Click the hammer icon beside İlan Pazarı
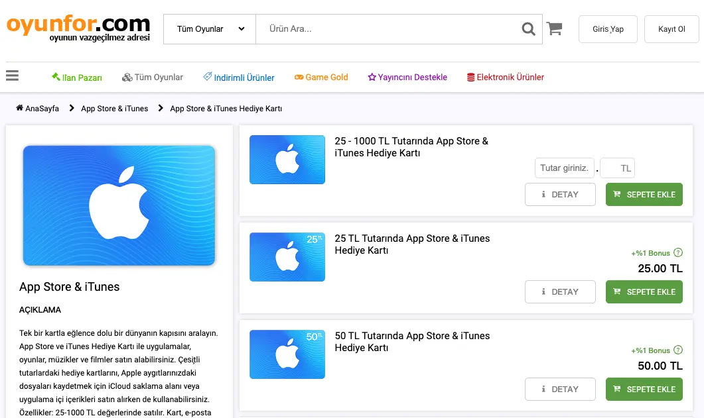 (x=56, y=76)
